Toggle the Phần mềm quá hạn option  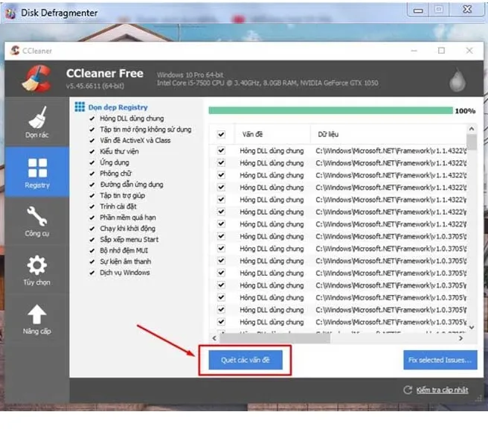pyautogui.click(x=91, y=218)
